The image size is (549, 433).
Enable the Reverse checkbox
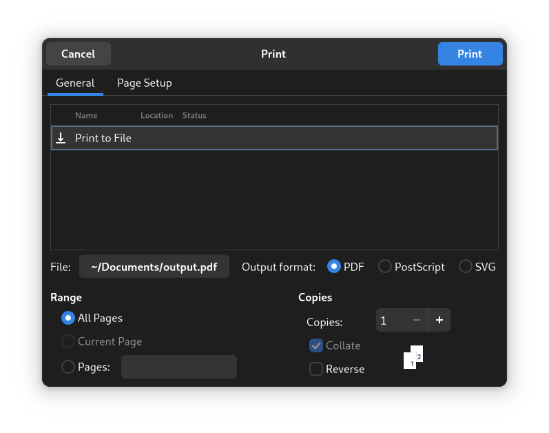pyautogui.click(x=315, y=369)
